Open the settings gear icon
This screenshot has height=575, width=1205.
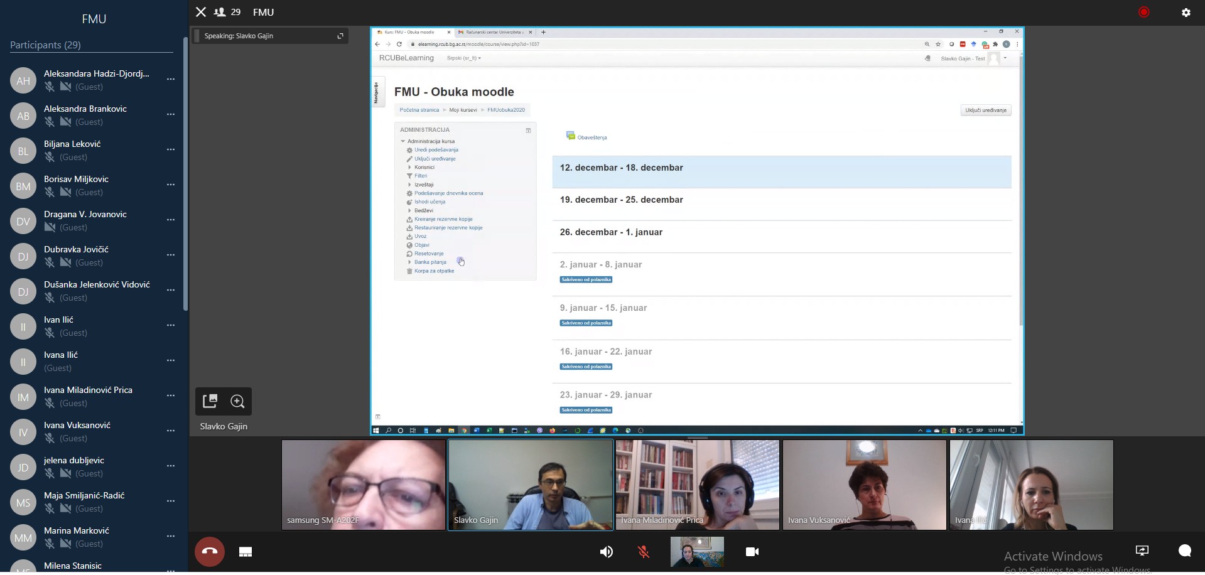(1186, 13)
